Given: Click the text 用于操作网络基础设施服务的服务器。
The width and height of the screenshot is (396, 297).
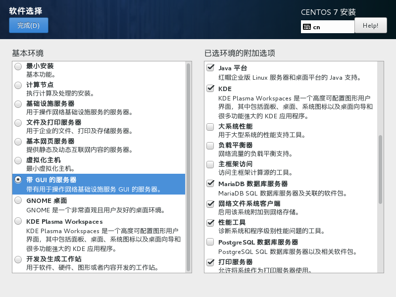Looking at the screenshot, I should 79,112.
